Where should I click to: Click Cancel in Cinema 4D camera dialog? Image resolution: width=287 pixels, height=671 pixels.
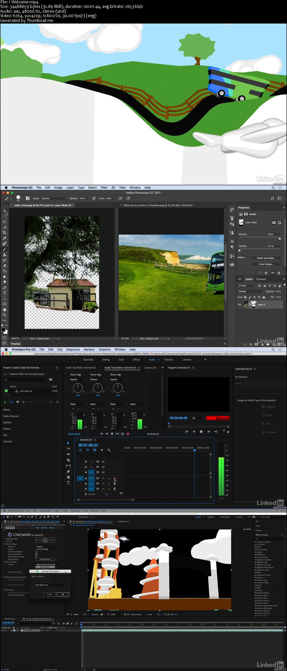(x=49, y=594)
